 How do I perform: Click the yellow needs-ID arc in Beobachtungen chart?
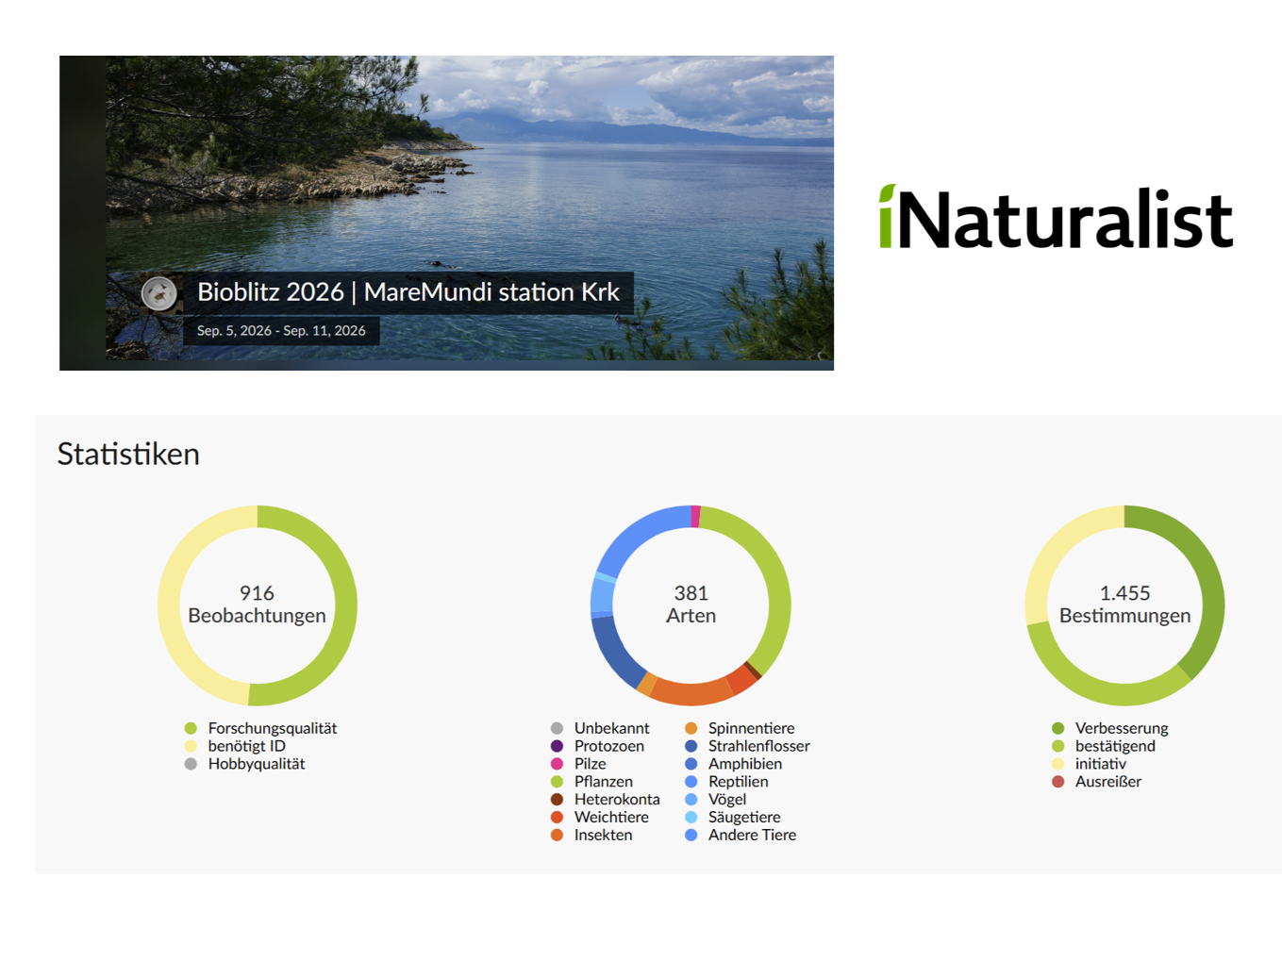[169, 605]
